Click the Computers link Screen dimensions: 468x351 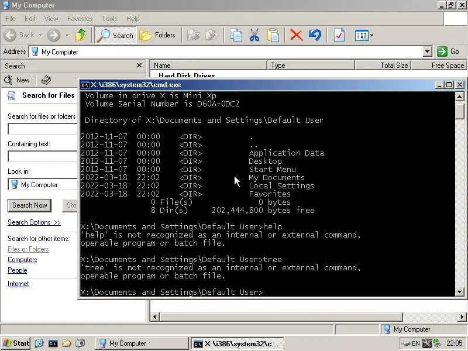pyautogui.click(x=22, y=260)
